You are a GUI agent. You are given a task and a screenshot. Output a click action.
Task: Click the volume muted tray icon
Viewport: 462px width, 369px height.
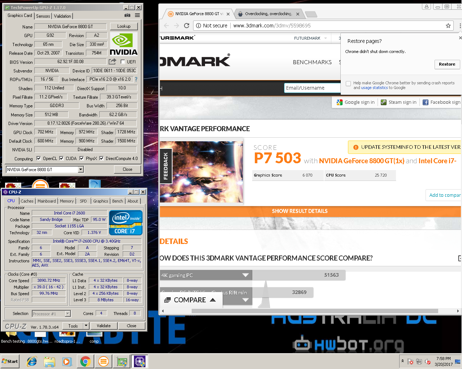tap(428, 361)
